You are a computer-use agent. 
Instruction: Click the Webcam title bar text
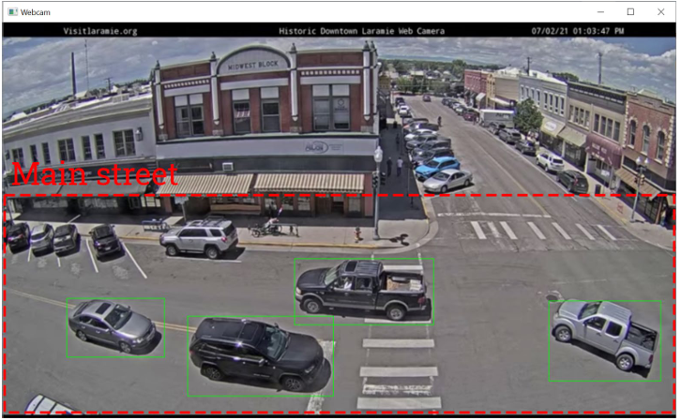(38, 11)
